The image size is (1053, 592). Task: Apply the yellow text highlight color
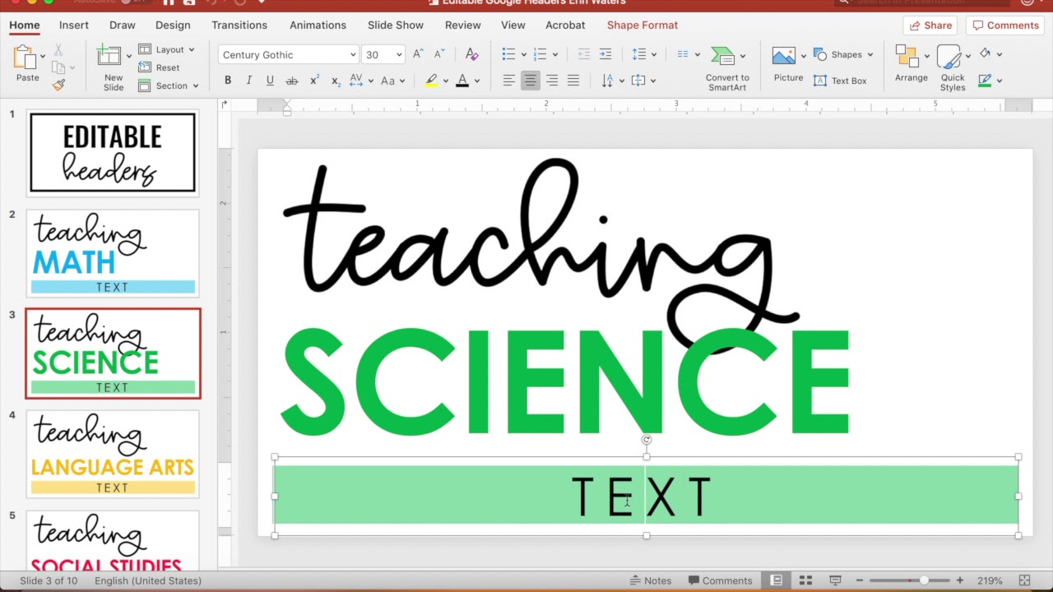coord(431,81)
